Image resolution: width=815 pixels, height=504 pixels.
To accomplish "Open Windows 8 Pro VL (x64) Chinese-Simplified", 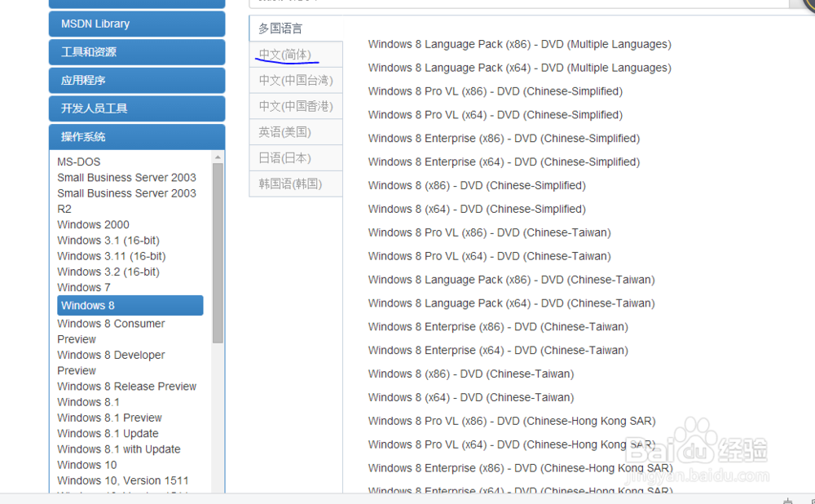I will [x=496, y=115].
